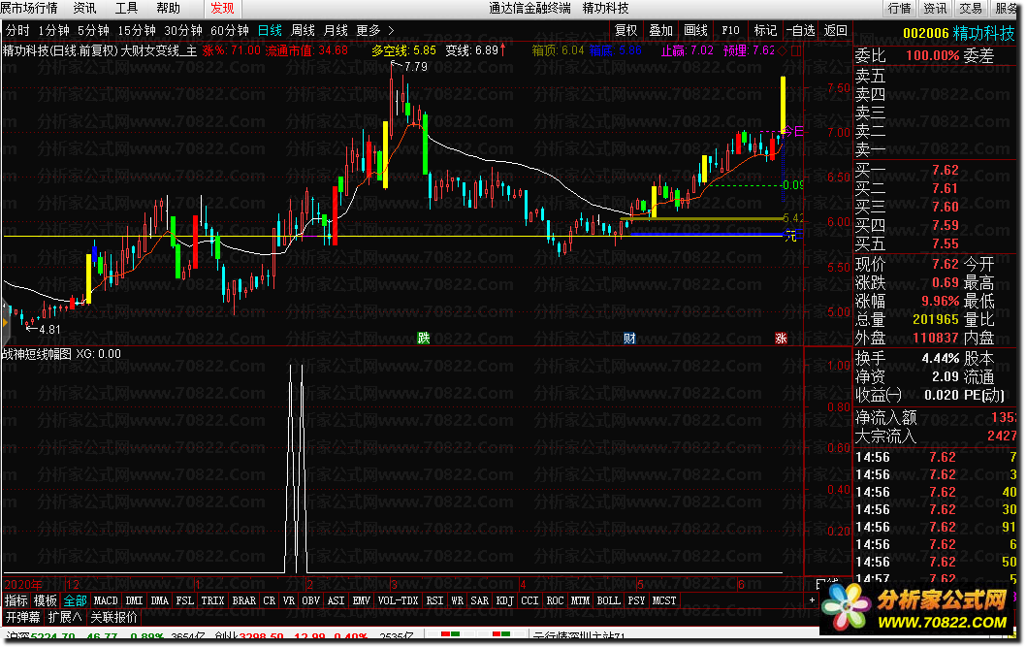Apply the PSY indicator

coord(637,600)
